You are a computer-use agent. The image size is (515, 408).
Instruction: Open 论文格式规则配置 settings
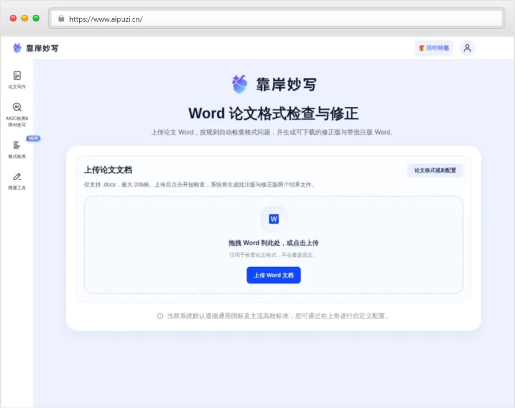[x=435, y=171]
